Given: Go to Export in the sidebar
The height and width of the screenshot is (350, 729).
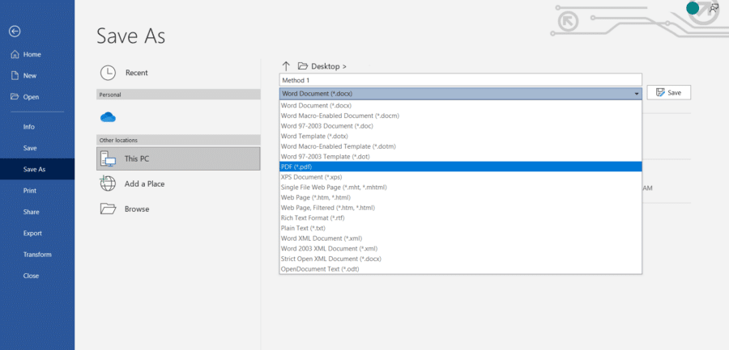Looking at the screenshot, I should tap(32, 233).
